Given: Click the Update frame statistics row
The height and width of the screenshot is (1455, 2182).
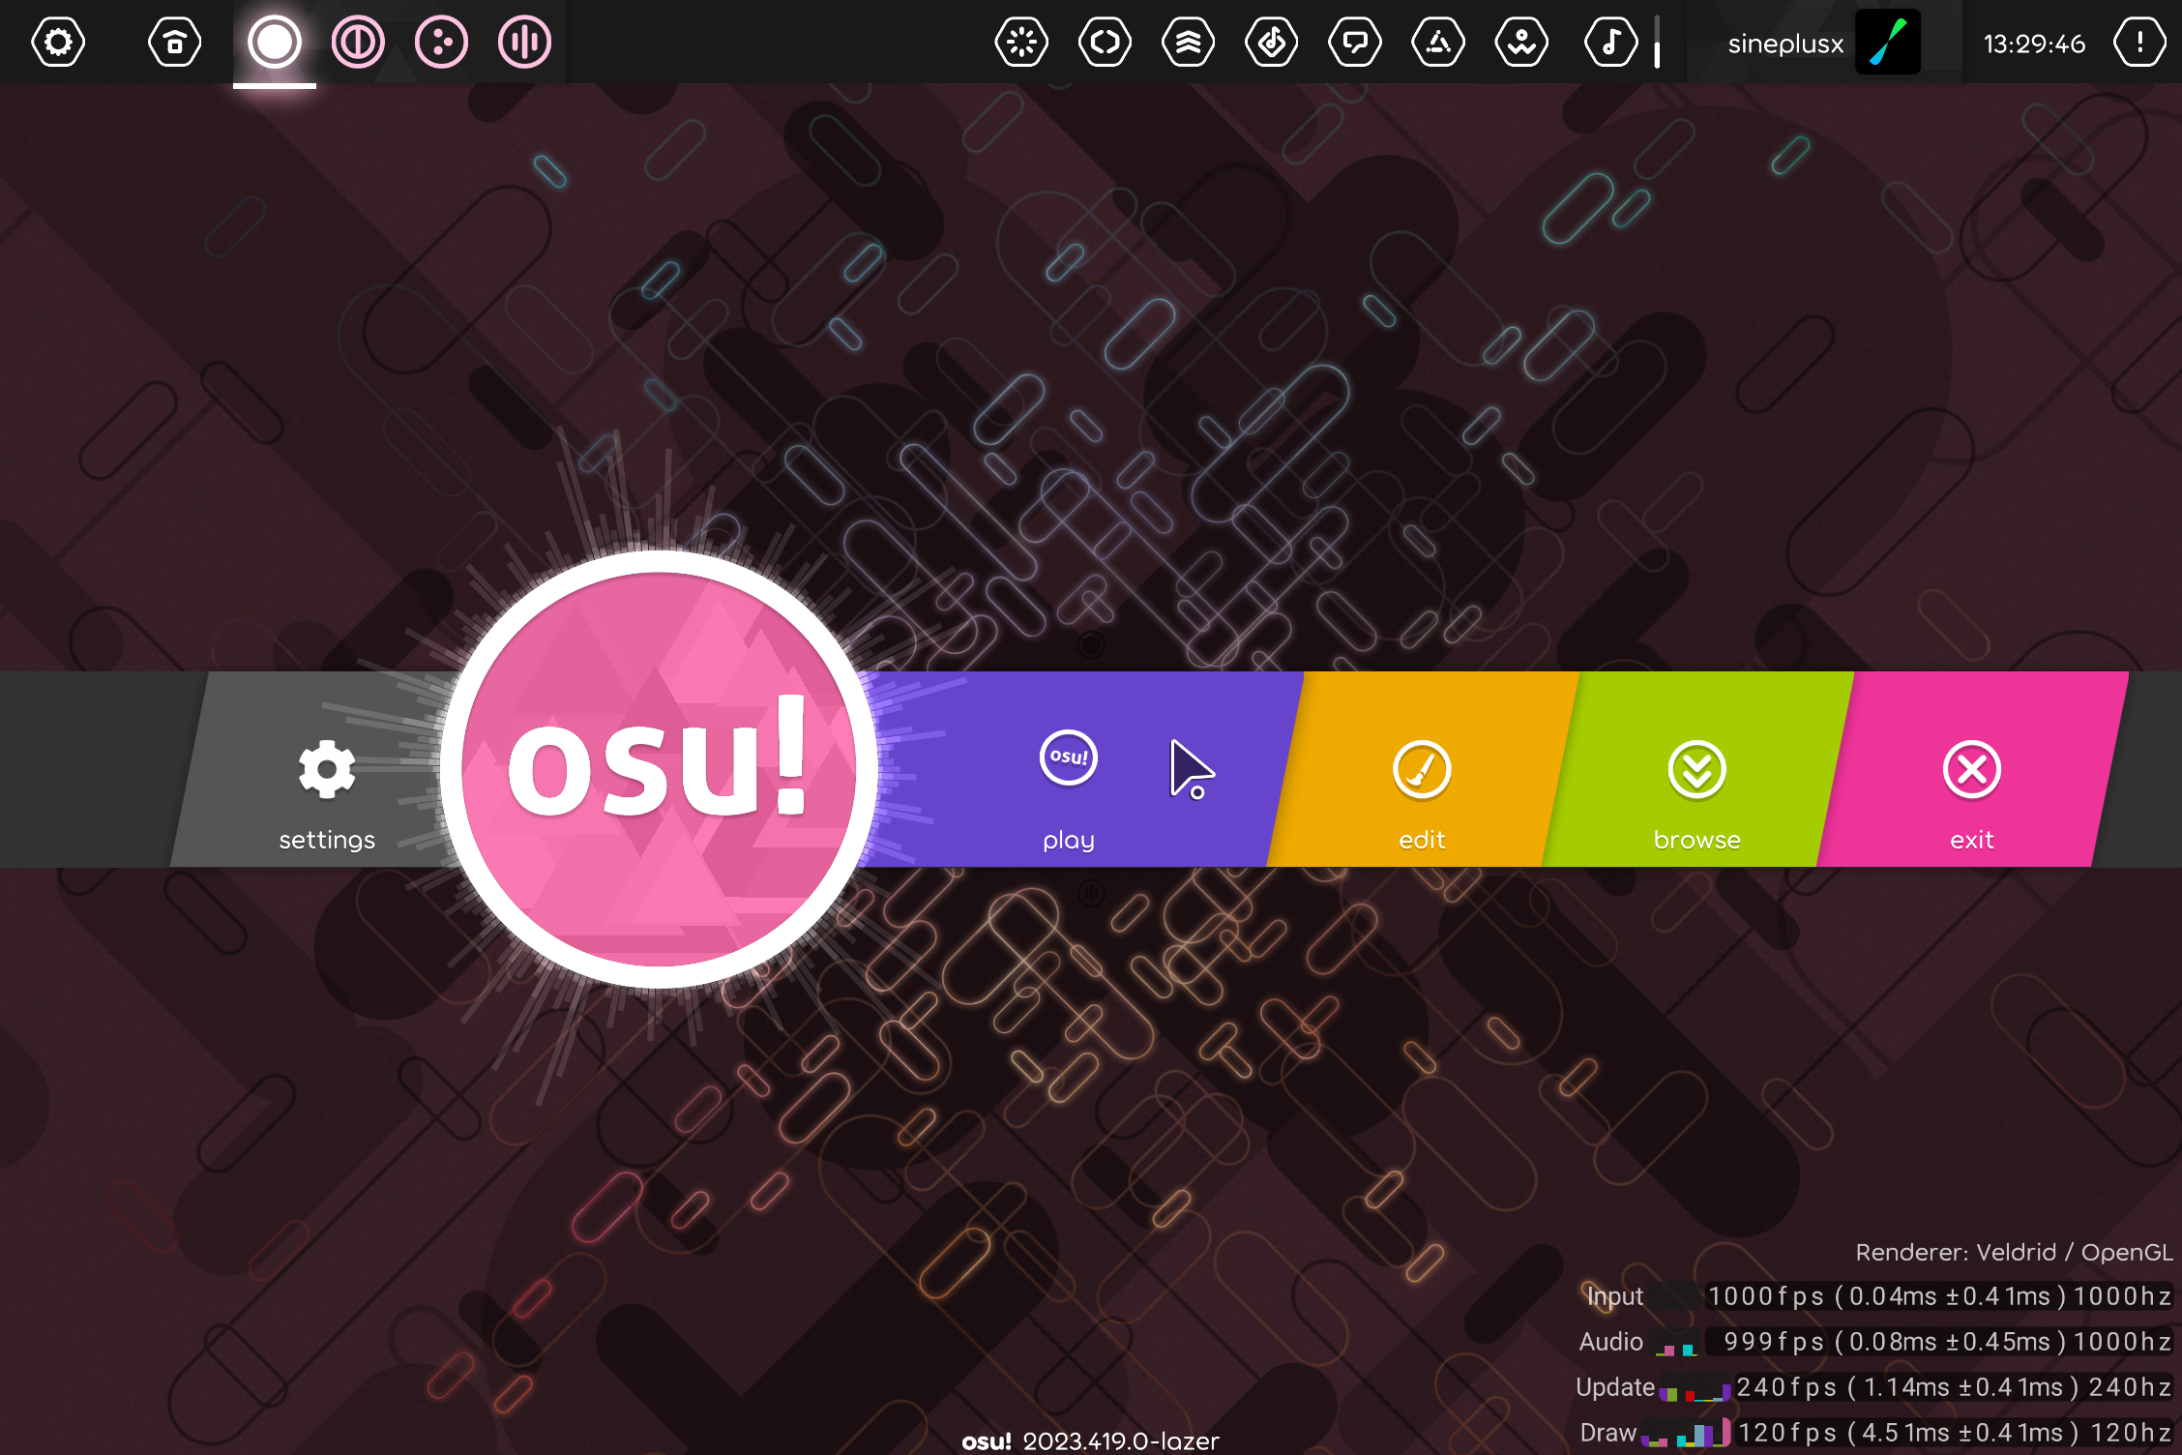Looking at the screenshot, I should (1874, 1387).
